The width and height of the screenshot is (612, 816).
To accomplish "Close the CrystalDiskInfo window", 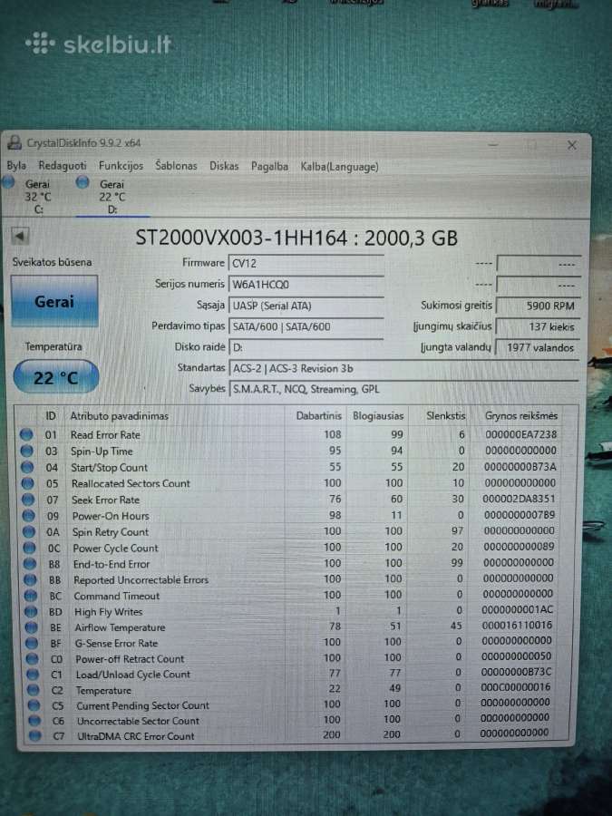I will pyautogui.click(x=571, y=145).
